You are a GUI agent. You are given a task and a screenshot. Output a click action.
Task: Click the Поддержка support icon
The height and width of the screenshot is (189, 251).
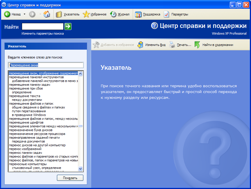138,15
